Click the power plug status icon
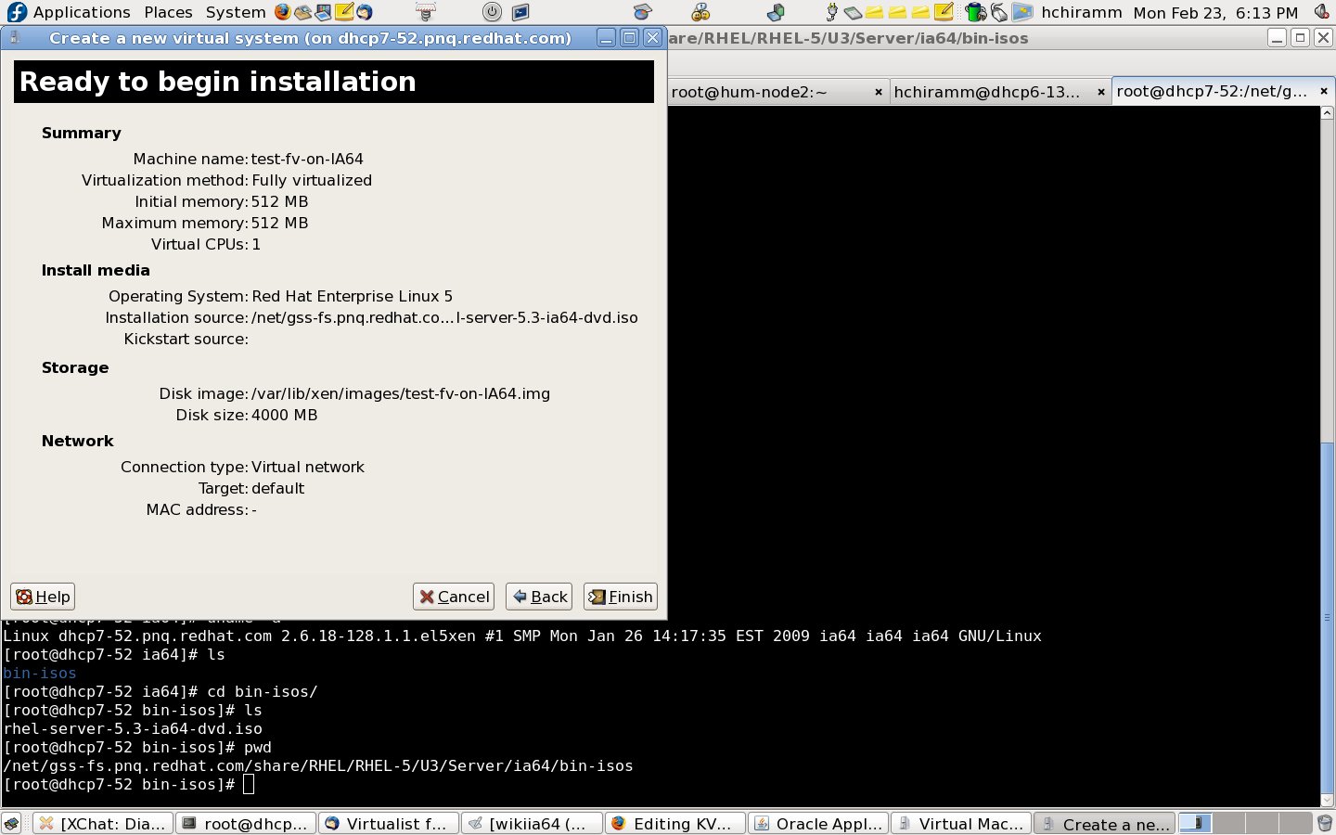Image resolution: width=1336 pixels, height=835 pixels. 831,12
